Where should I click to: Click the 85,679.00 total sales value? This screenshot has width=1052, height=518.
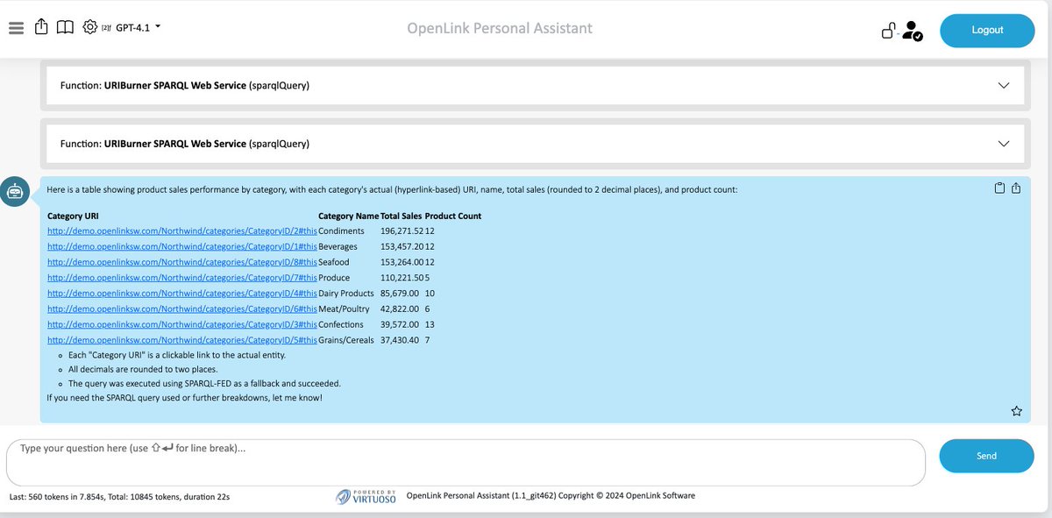click(400, 294)
